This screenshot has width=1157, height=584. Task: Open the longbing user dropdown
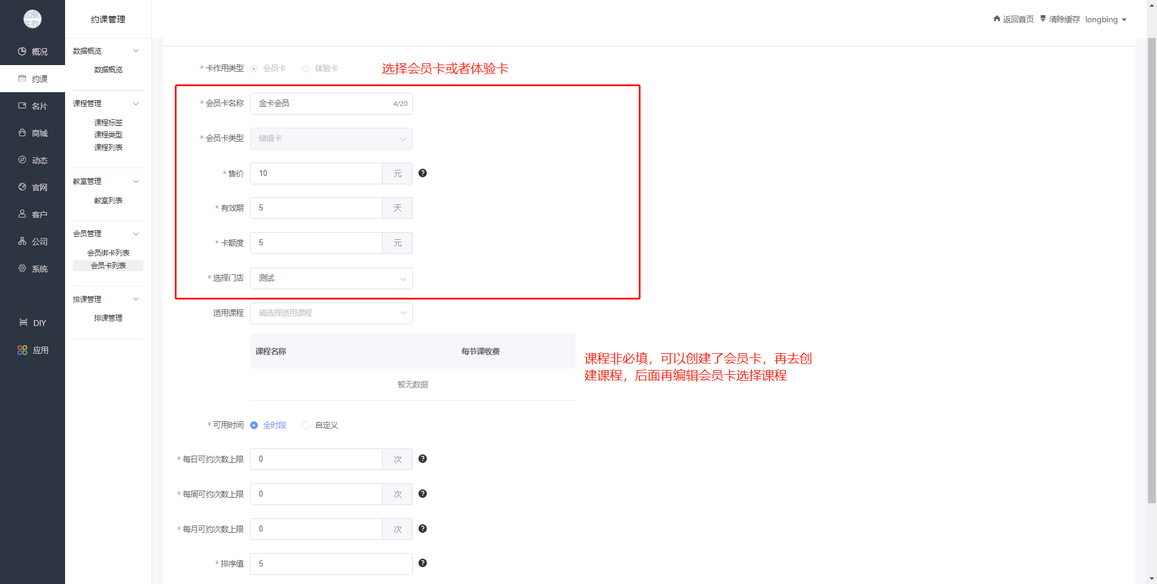(1106, 19)
